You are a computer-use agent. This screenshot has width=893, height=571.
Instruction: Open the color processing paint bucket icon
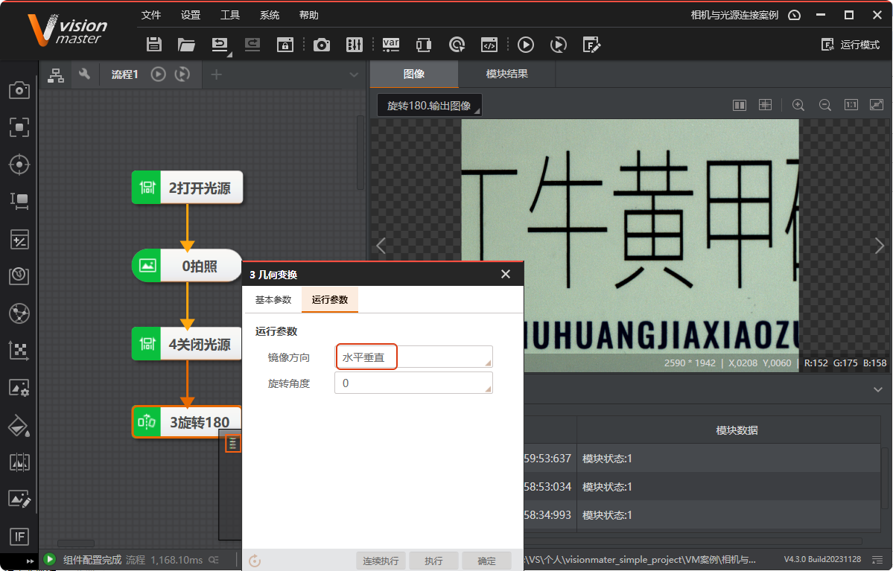tap(19, 425)
